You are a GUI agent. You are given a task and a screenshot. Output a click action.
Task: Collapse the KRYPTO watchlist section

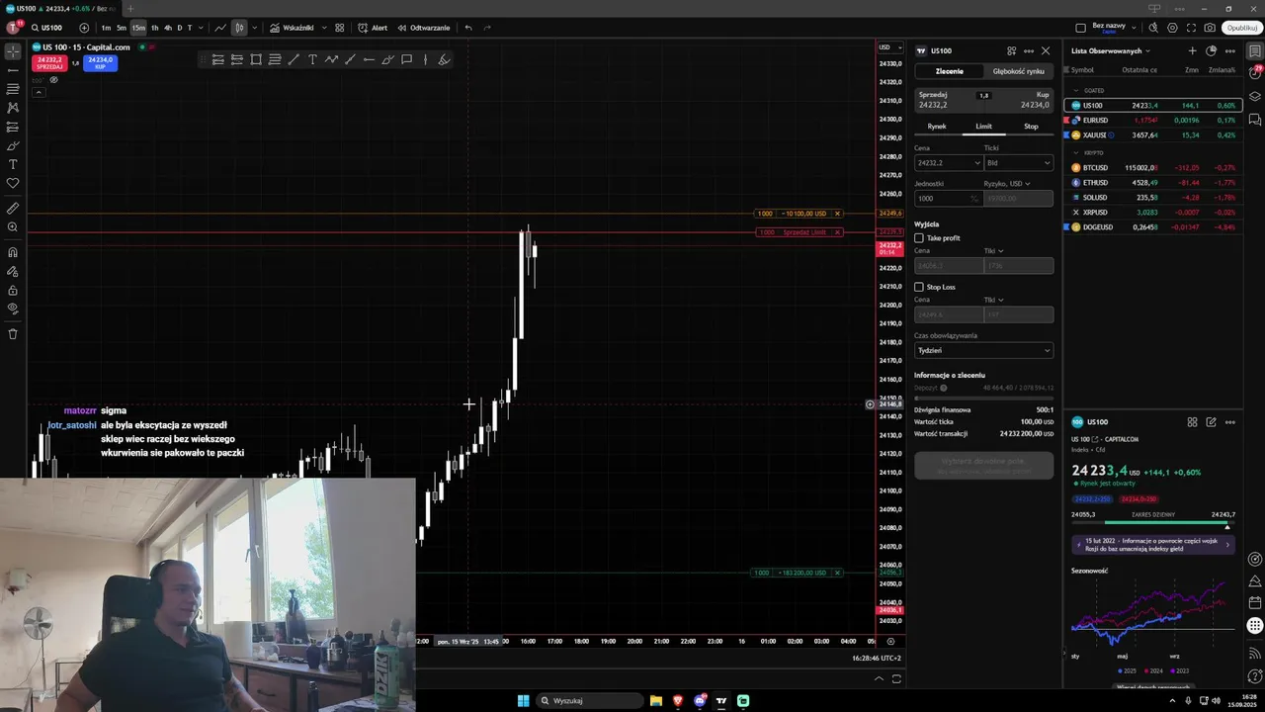(1077, 153)
